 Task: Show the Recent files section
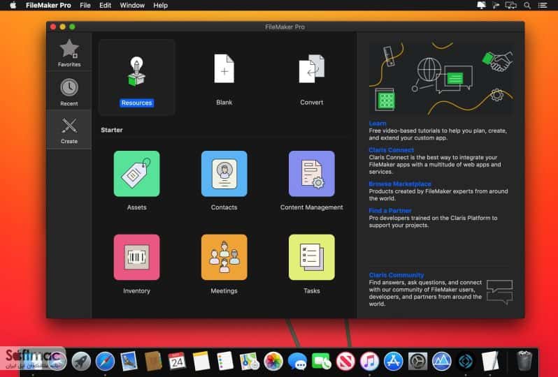[x=69, y=91]
